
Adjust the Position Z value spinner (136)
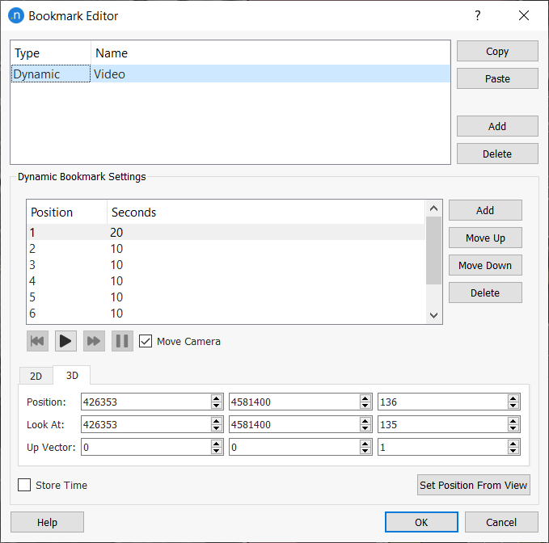pyautogui.click(x=513, y=402)
